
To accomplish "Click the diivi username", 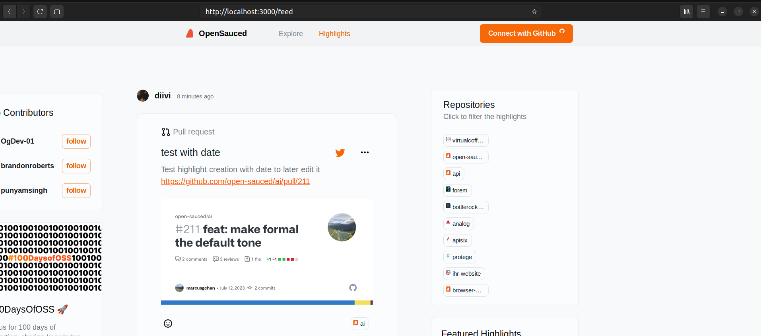I will point(163,96).
